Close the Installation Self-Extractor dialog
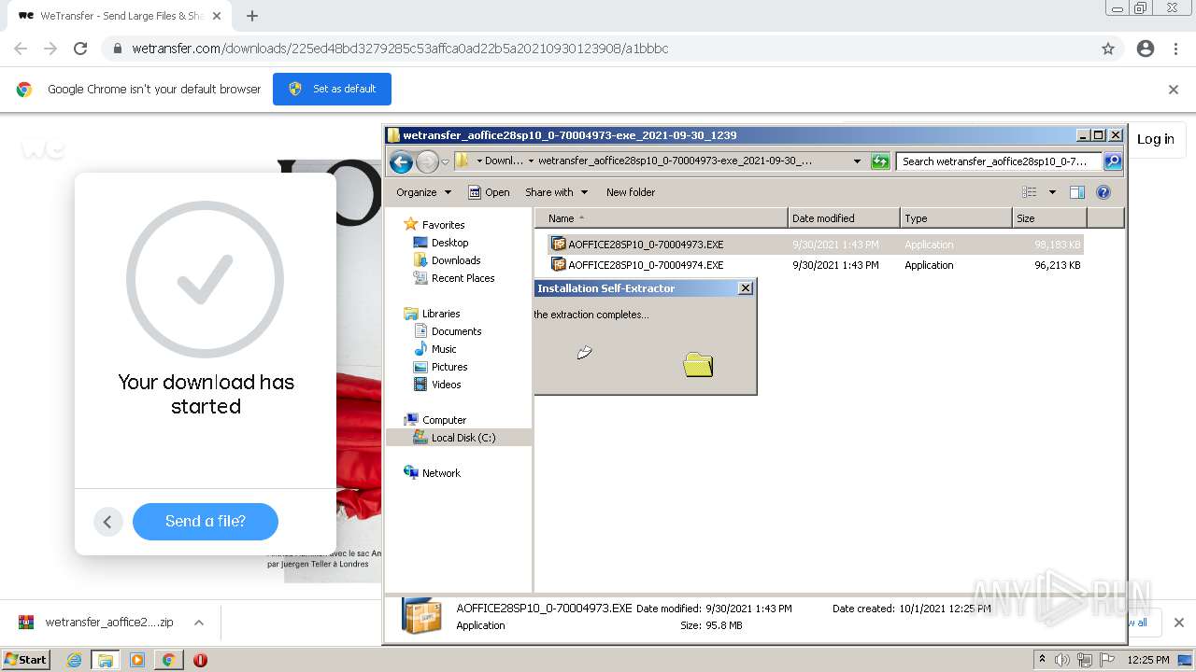 [x=746, y=288]
